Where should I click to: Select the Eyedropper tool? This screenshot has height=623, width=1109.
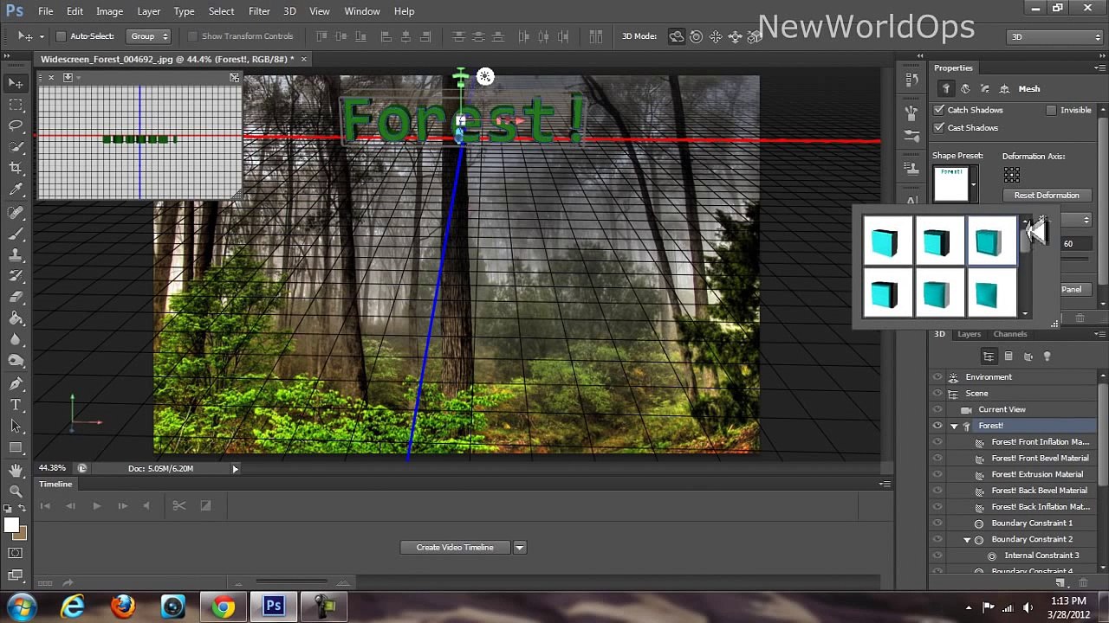pos(16,190)
